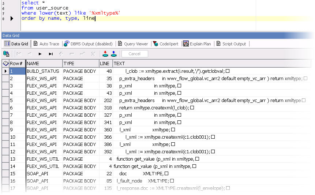Click the commit icon with red arrow
This screenshot has height=195, width=315.
click(105, 54)
